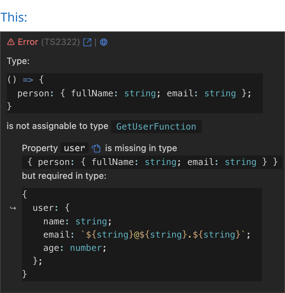The image size is (285, 293).
Task: Select the GetUserFunction type chip
Action: (x=156, y=126)
